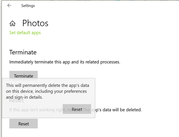Click the popup warning text about permanently deleting data
Screen dimensions: 179x137
coord(48,91)
